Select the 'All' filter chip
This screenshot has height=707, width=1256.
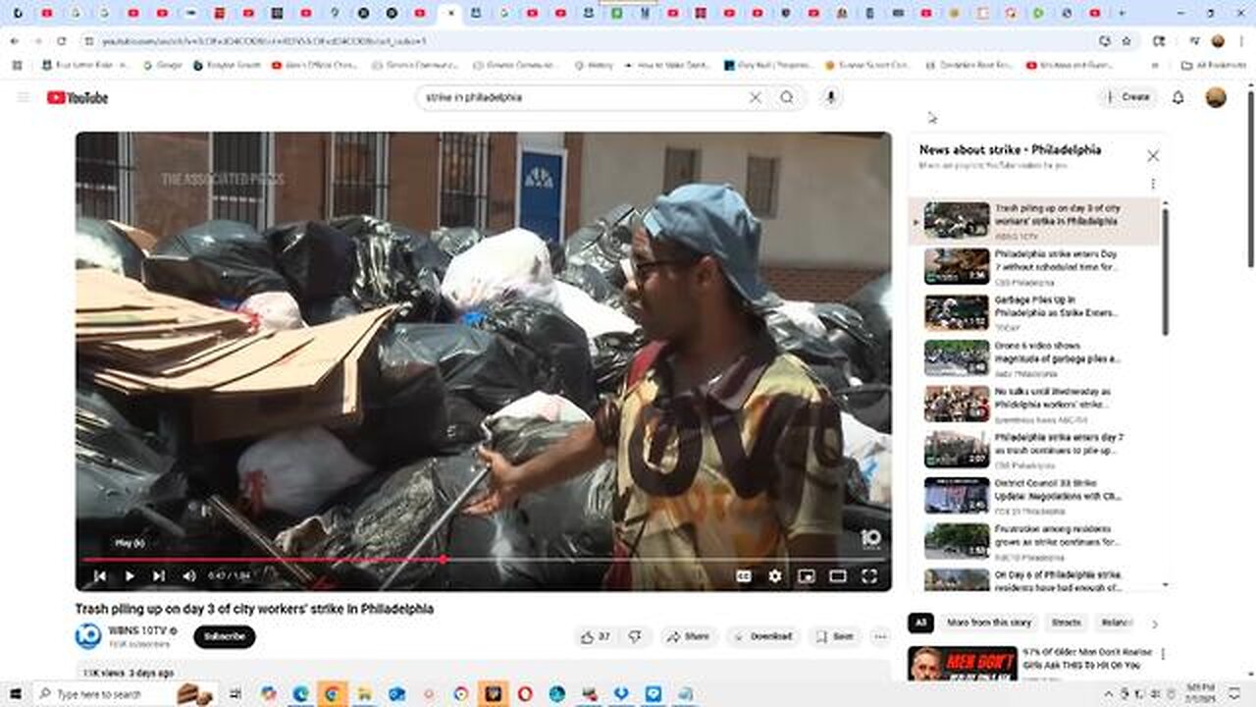tap(920, 623)
